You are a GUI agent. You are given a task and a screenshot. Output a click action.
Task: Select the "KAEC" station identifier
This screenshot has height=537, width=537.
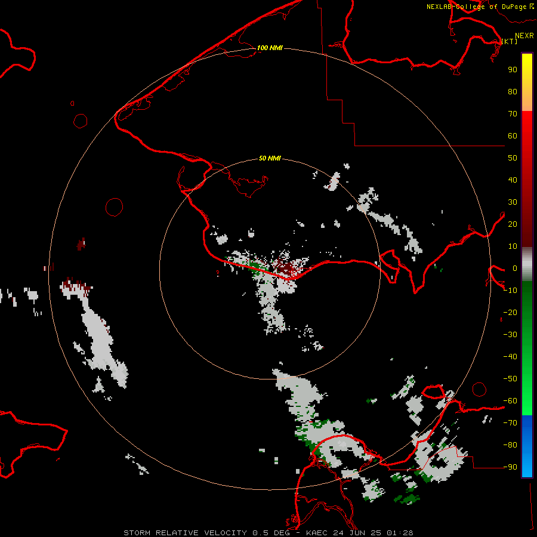(x=317, y=533)
